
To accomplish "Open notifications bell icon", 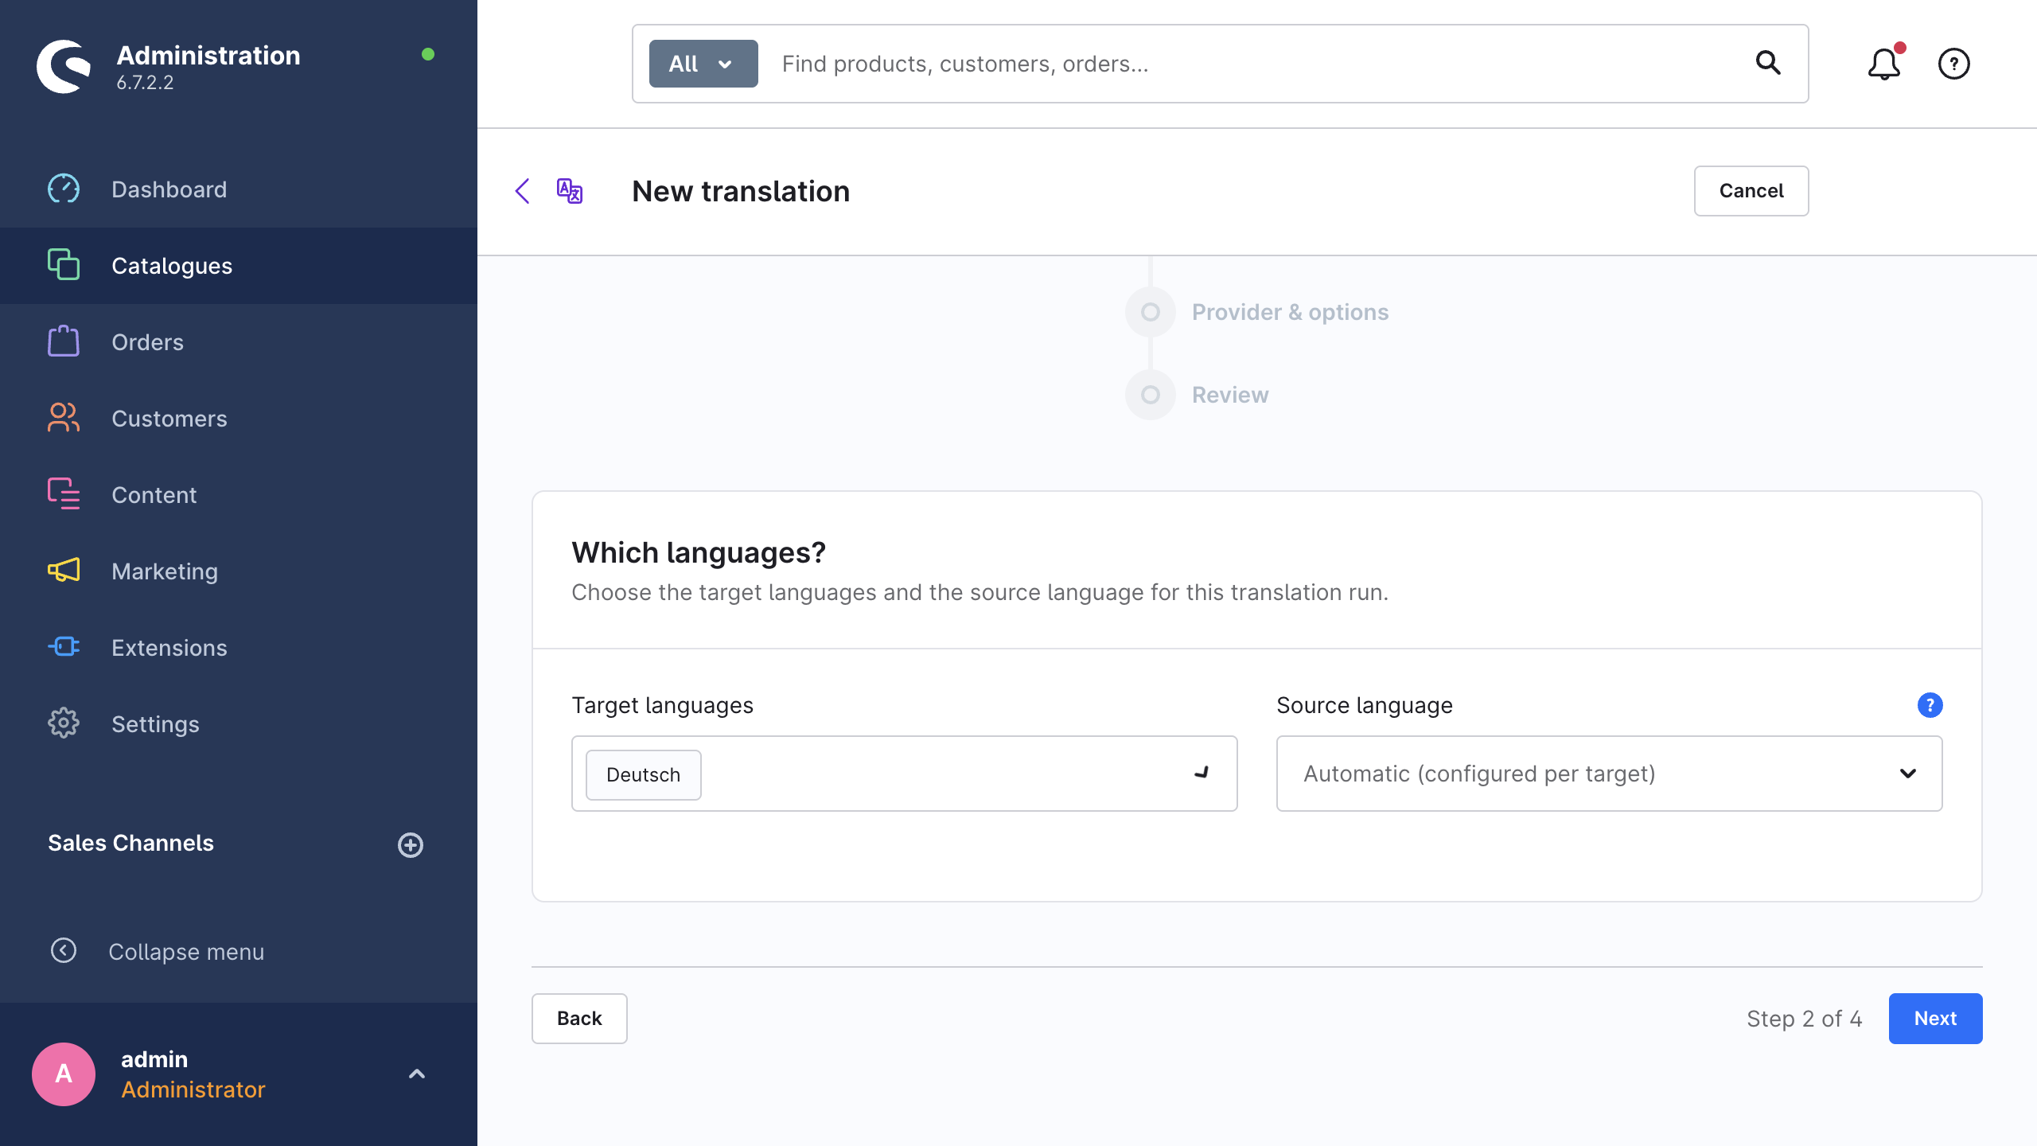I will coord(1884,64).
